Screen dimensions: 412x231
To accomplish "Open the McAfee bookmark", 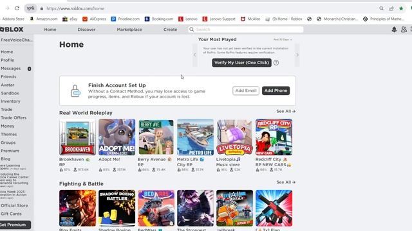I will coord(250,19).
